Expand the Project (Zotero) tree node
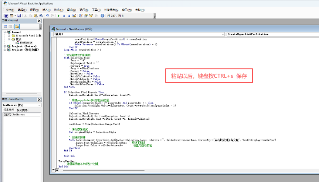The width and height of the screenshot is (319, 182). 5,46
